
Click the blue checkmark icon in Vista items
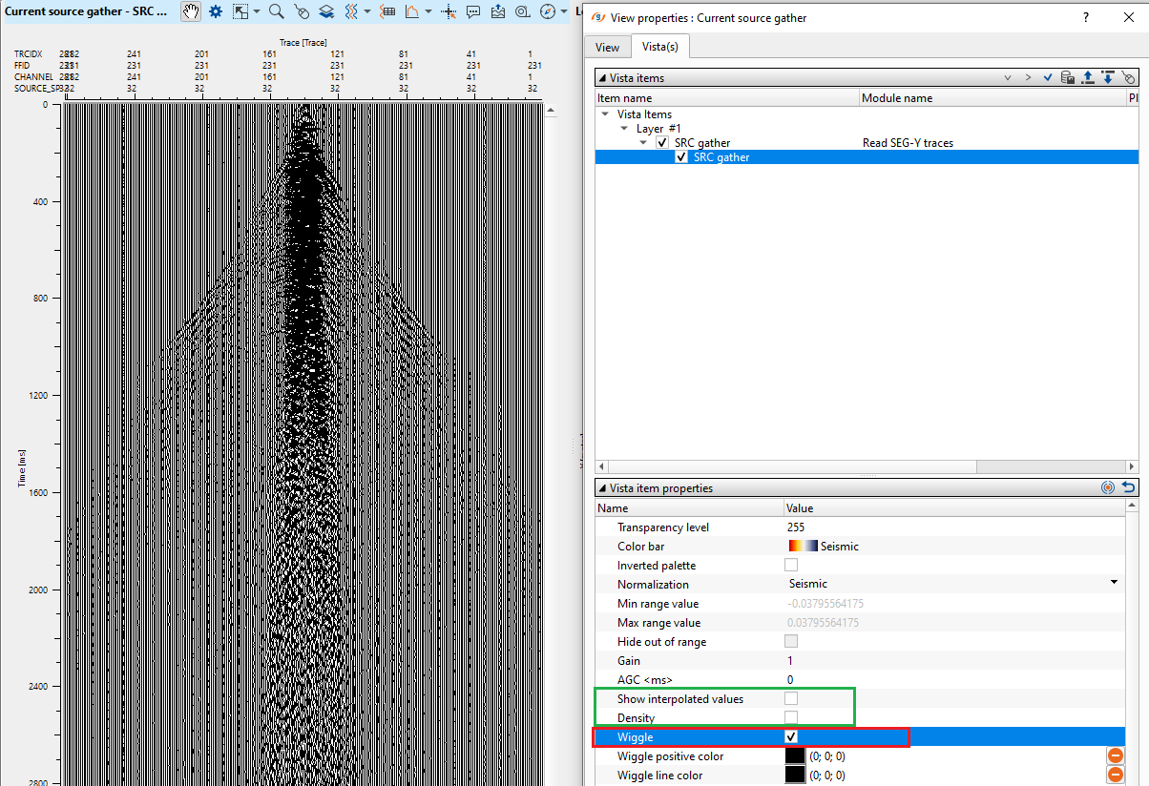[x=1048, y=77]
